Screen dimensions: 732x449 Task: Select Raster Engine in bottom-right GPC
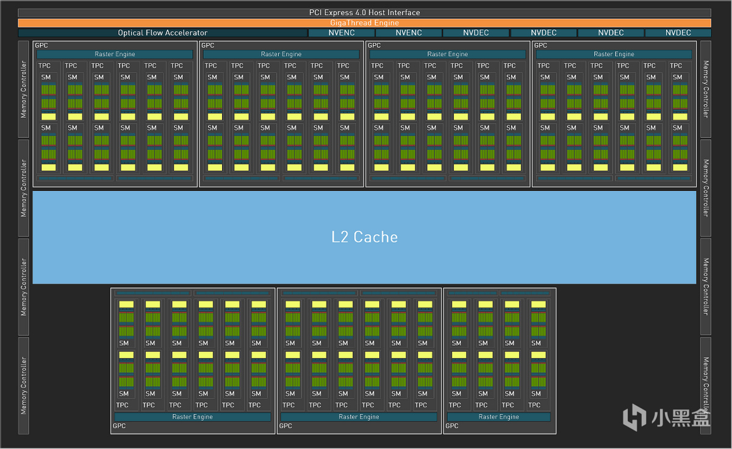[499, 417]
